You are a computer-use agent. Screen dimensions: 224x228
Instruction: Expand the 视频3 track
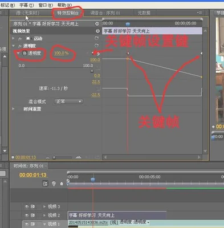(44, 206)
